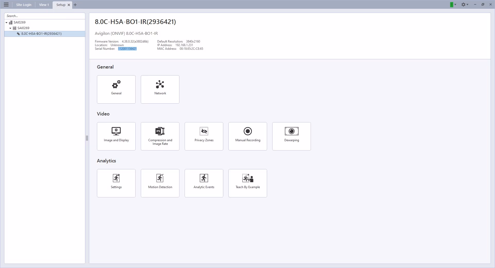Select the SAI0269 server tree item

[x=23, y=28]
